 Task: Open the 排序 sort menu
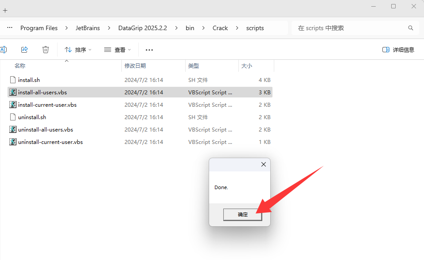click(x=78, y=50)
